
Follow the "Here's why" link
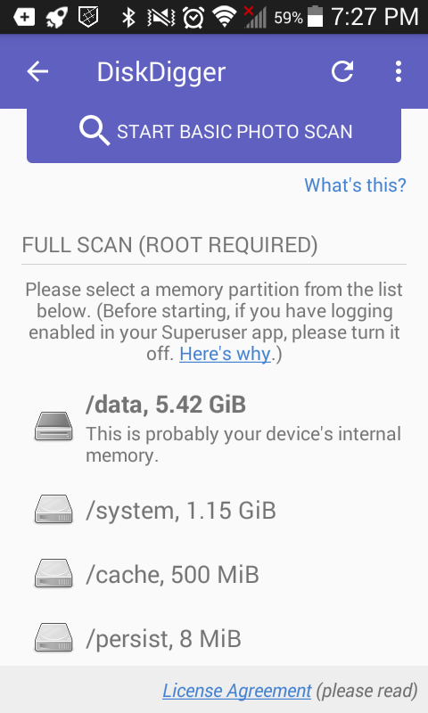pos(225,354)
